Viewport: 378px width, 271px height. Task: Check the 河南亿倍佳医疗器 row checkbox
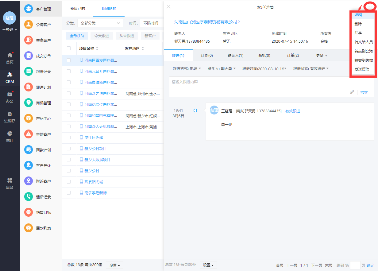[69, 104]
